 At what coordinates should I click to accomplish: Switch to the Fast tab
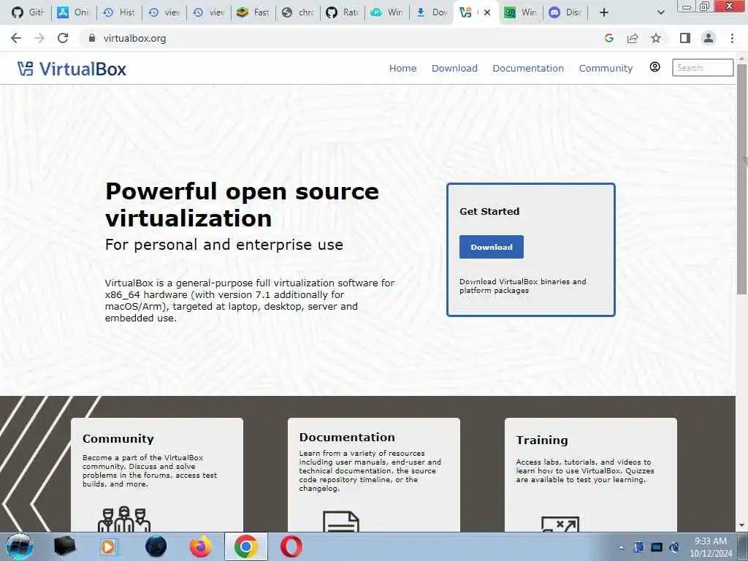tap(253, 12)
